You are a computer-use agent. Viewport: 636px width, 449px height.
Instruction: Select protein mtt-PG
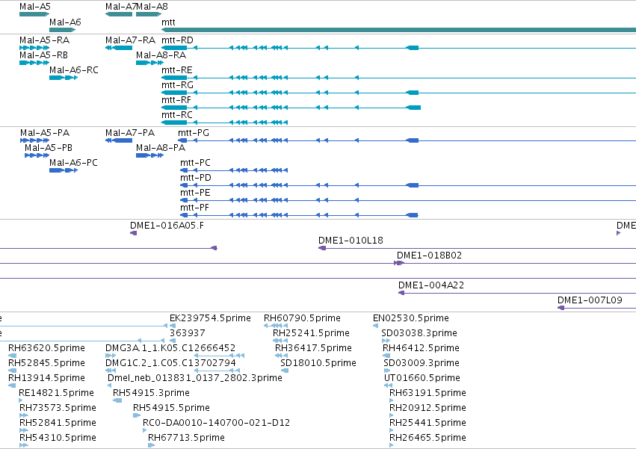[x=407, y=140]
